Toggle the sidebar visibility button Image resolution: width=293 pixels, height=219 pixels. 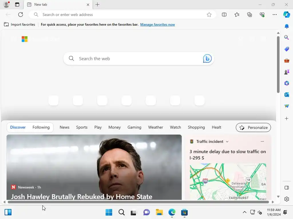coord(286,188)
